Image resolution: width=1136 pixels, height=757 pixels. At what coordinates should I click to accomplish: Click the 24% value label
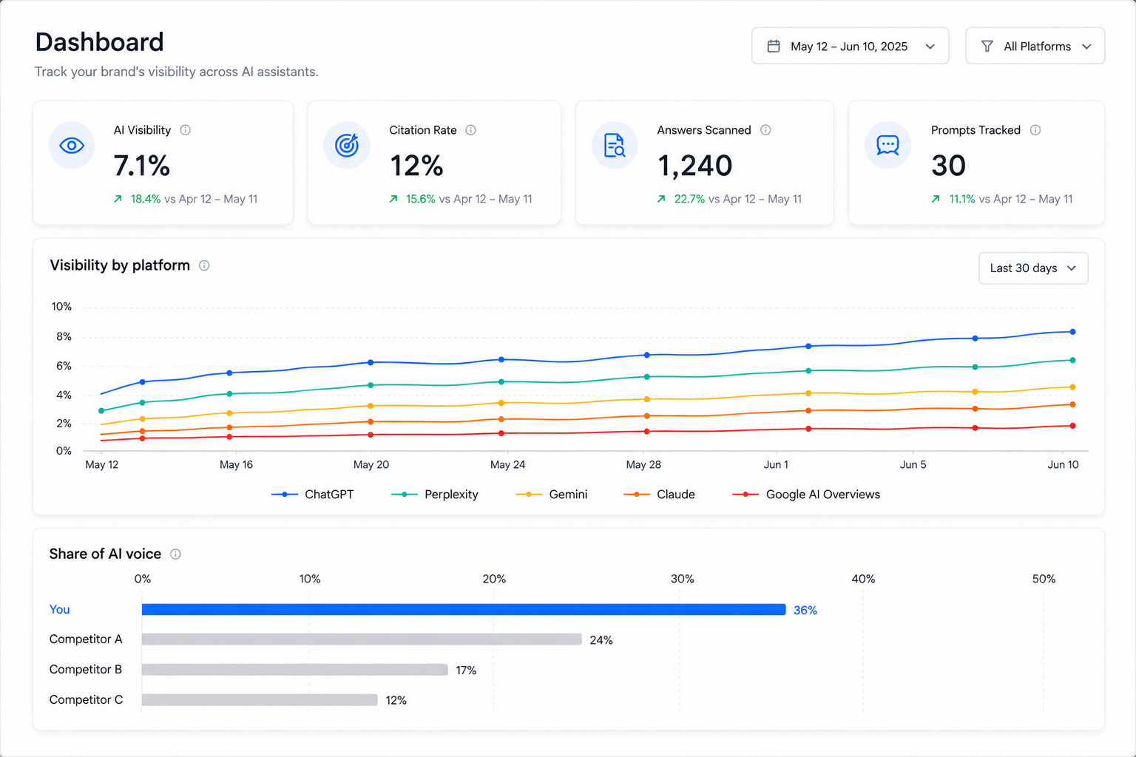click(x=601, y=640)
